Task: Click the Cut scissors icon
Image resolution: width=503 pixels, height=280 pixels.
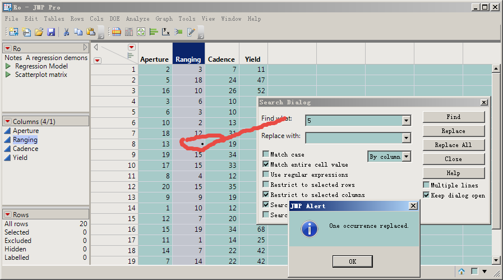Action: 66,32
